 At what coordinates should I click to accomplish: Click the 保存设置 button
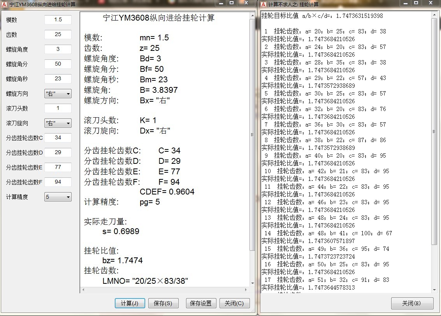pyautogui.click(x=201, y=303)
